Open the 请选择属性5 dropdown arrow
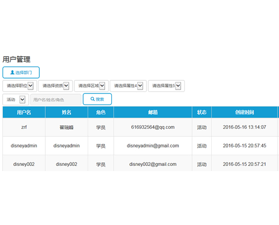 178,86
